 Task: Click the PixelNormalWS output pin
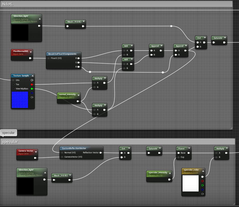30,58
